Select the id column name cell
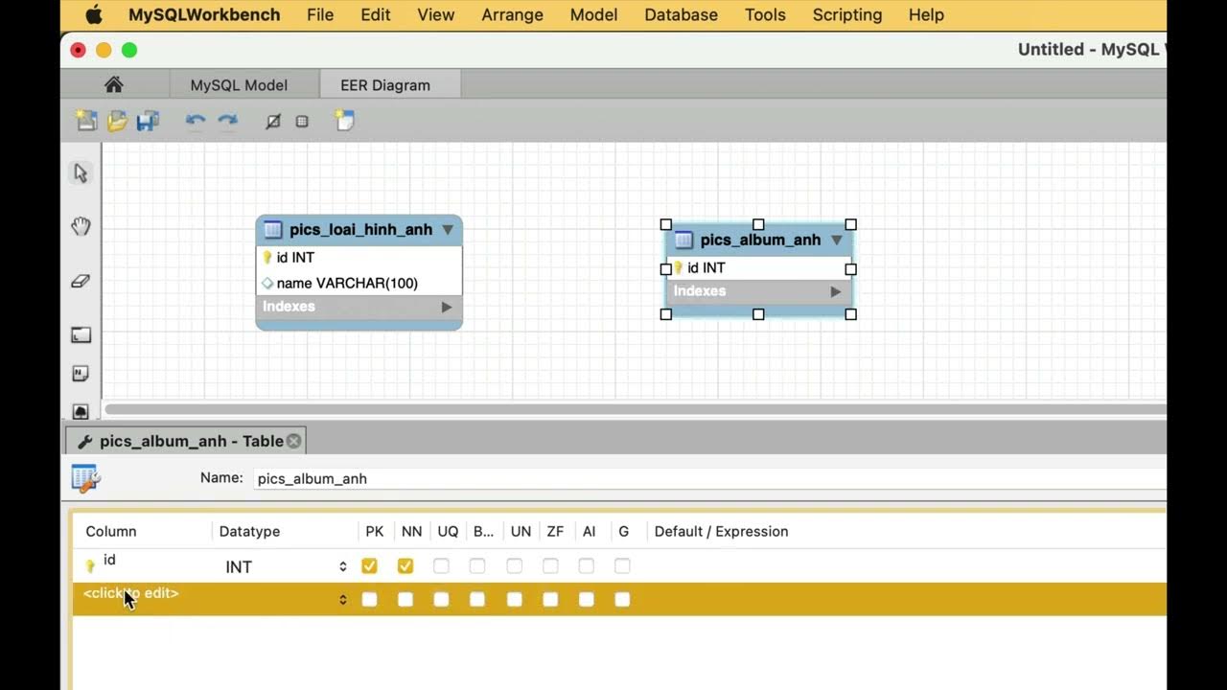This screenshot has height=690, width=1227. click(x=109, y=560)
